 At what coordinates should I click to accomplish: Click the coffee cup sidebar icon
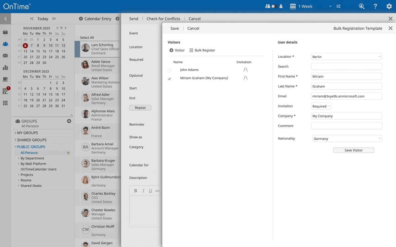pos(5,79)
